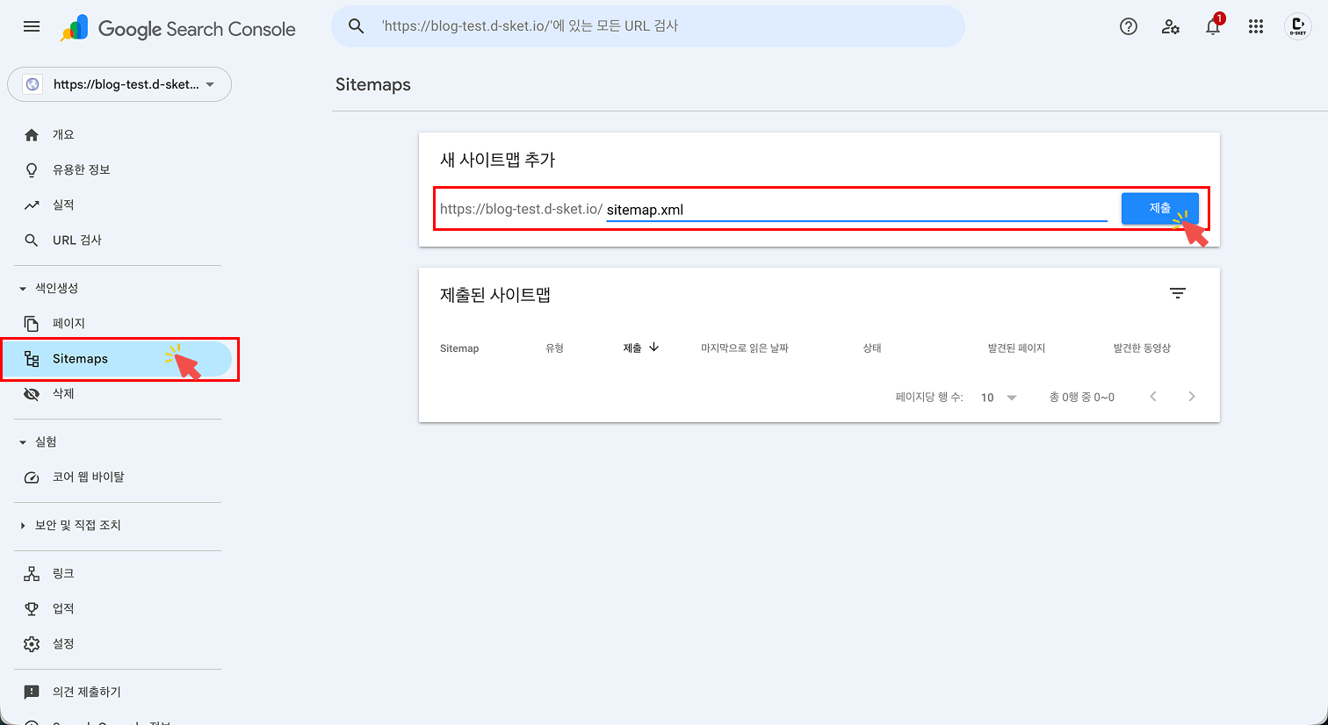This screenshot has width=1328, height=725.
Task: Collapse the 색인생성 sidebar section
Action: (21, 287)
